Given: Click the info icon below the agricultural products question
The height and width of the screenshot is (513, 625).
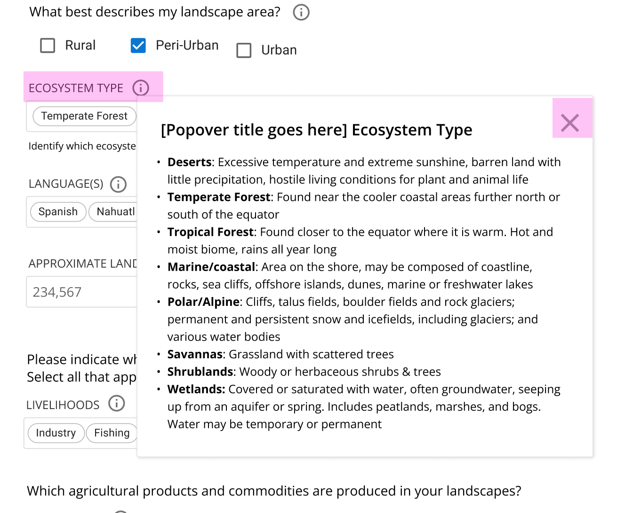Looking at the screenshot, I should pyautogui.click(x=121, y=511).
